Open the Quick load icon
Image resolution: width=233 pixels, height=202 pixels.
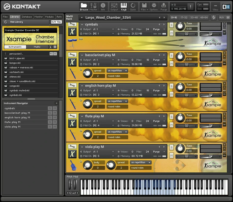pyautogui.click(x=133, y=7)
